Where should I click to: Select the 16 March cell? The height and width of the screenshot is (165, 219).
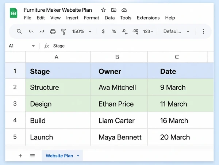pyautogui.click(x=181, y=120)
